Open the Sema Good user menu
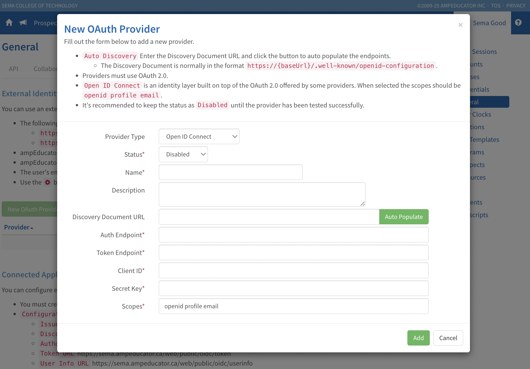 (x=489, y=23)
